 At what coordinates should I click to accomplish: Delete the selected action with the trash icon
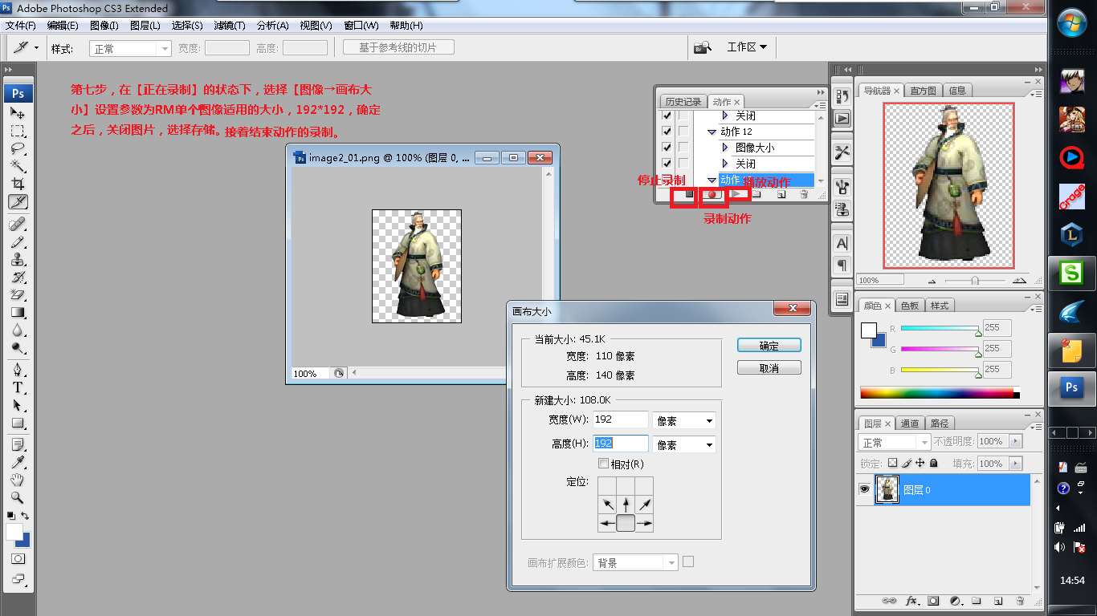[x=804, y=194]
